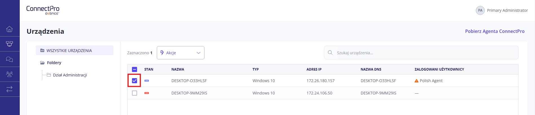Open the Devices monitor icon in sidebar
Screen dimensions: 535x115
tap(10, 44)
